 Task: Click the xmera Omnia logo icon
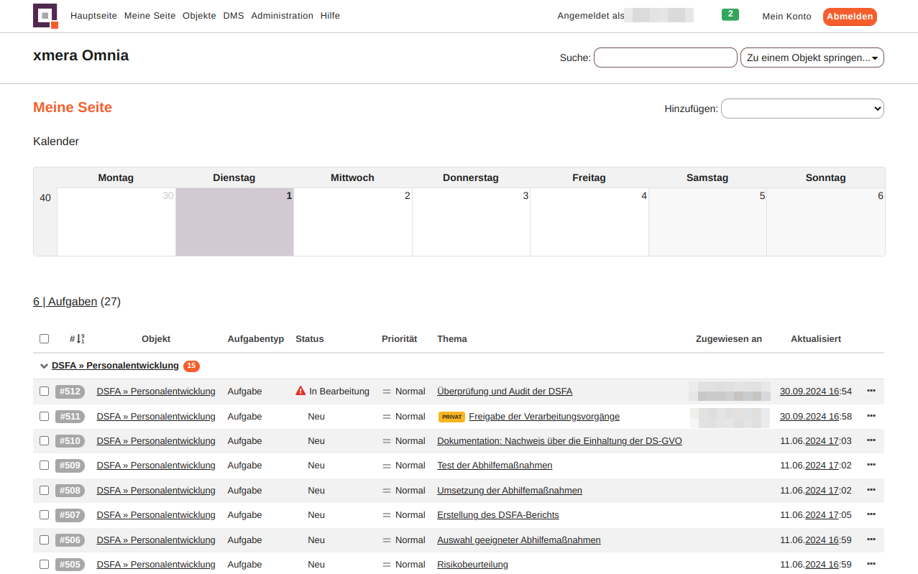click(45, 16)
